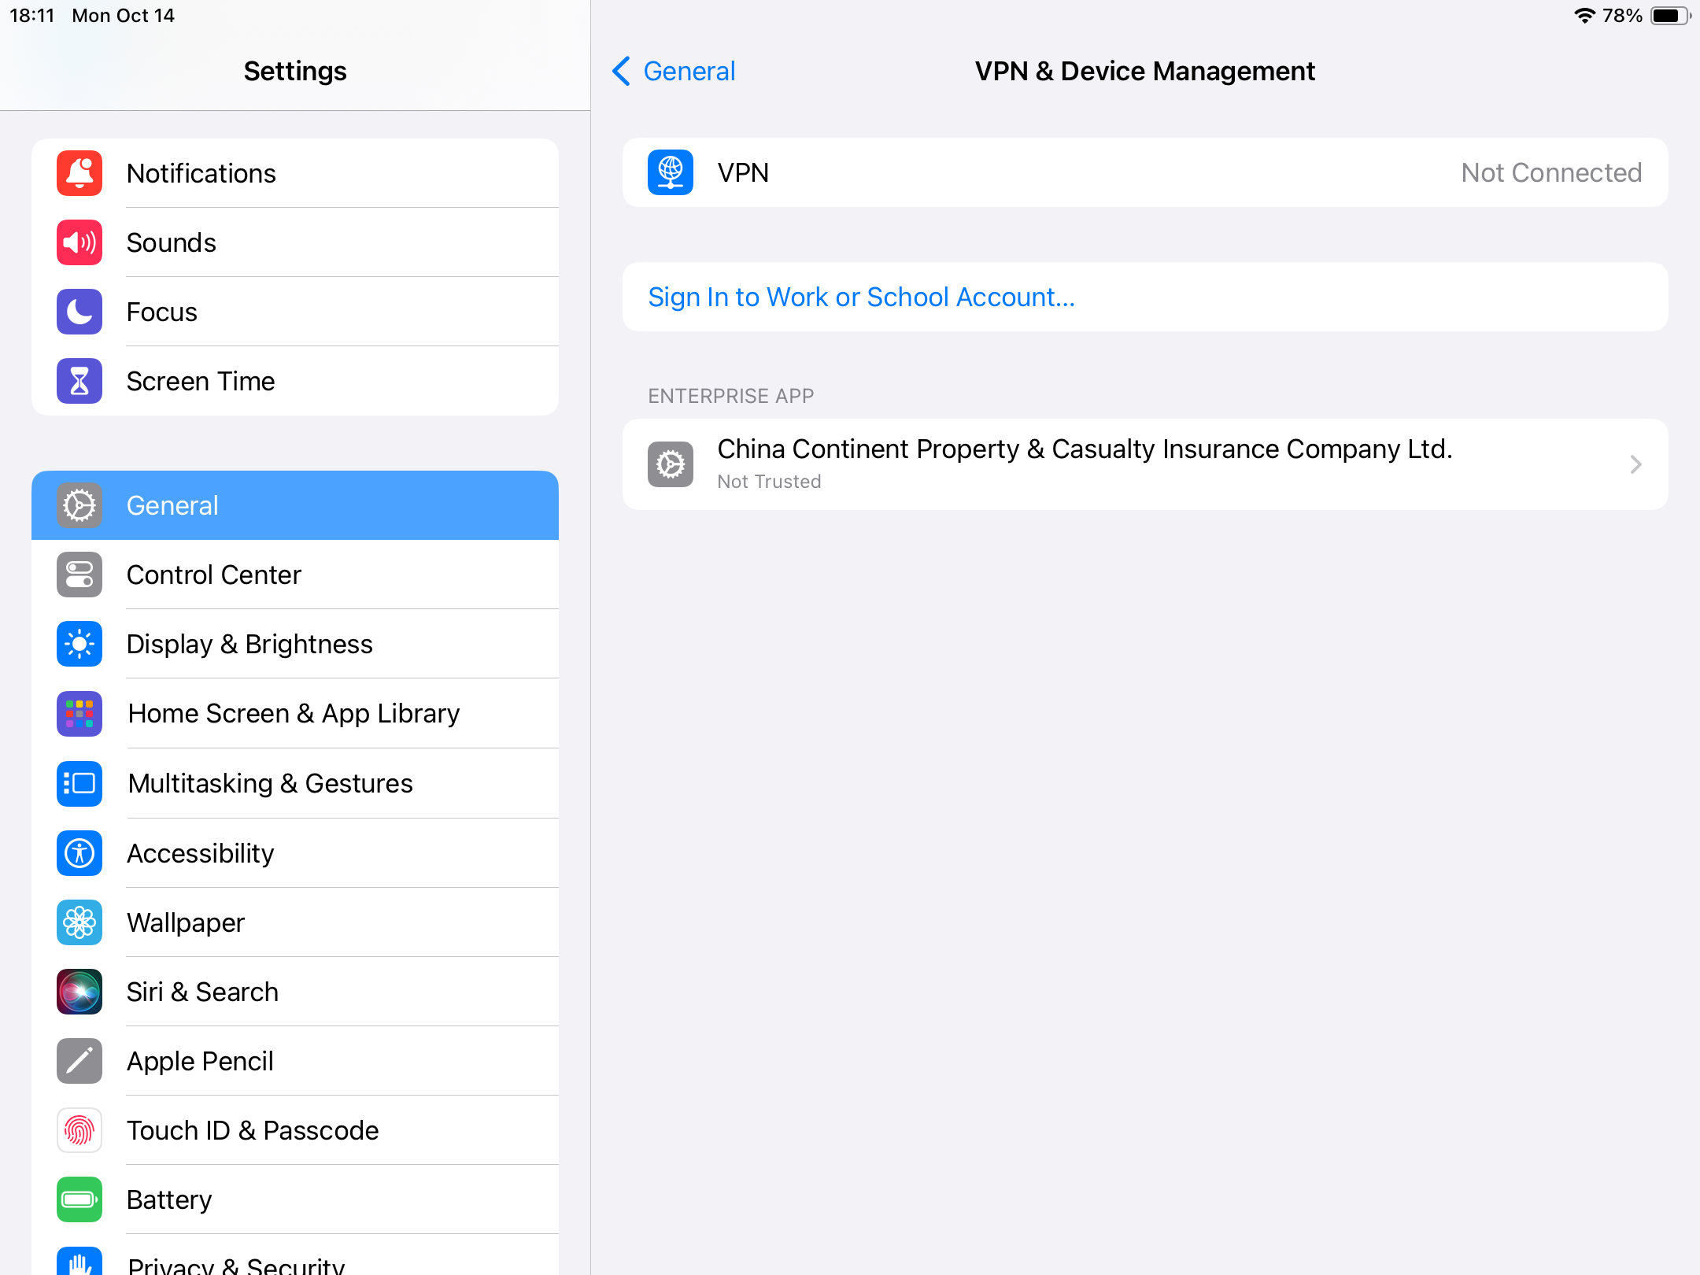Image resolution: width=1700 pixels, height=1275 pixels.
Task: Tap the enterprise app gear icon
Action: (x=671, y=464)
